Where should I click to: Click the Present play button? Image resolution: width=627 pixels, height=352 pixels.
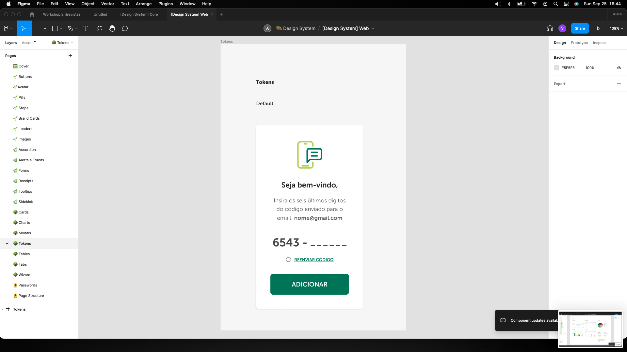[599, 28]
